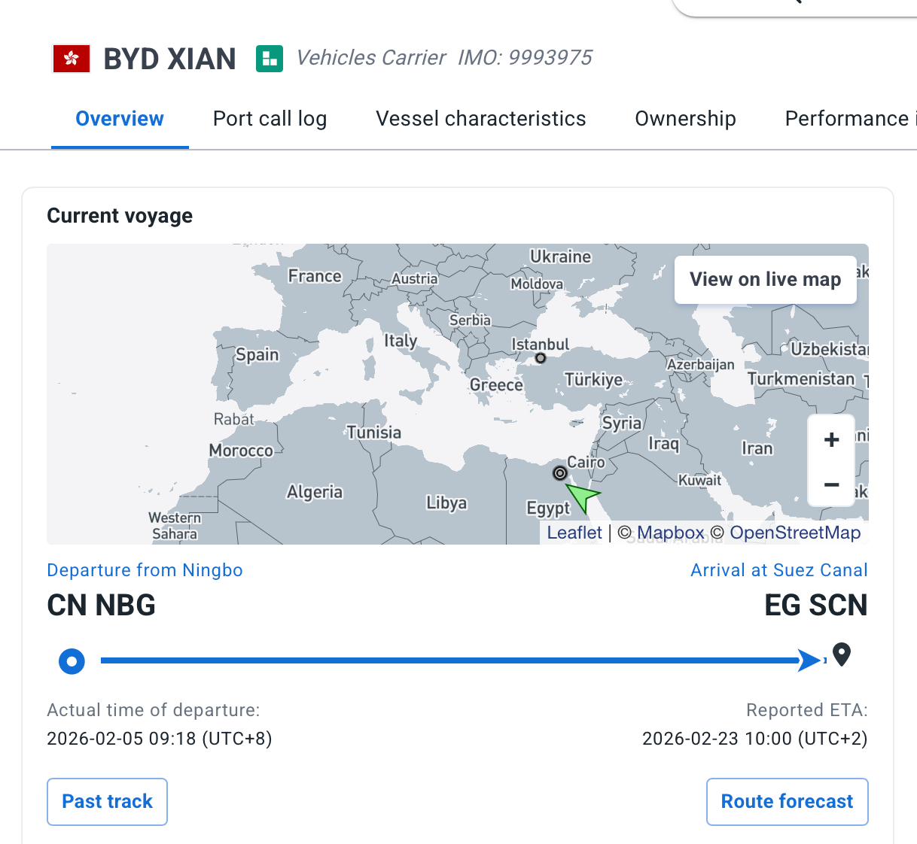This screenshot has width=917, height=844.
Task: Click the blue voyage progress arrow
Action: point(810,660)
